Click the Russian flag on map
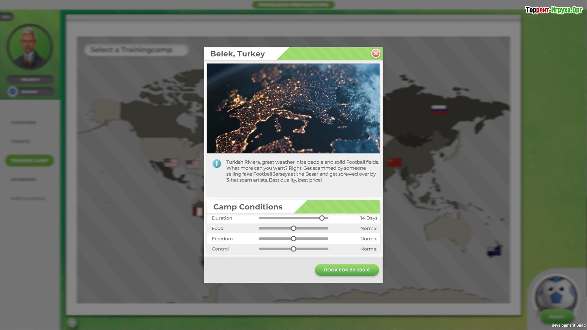 pos(439,109)
